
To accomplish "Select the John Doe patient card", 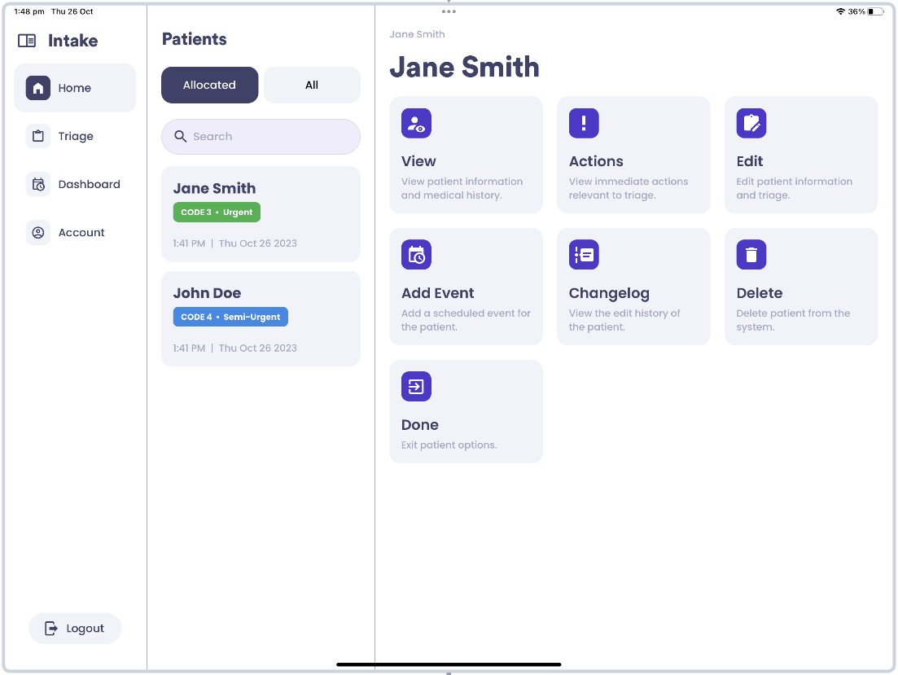I will click(261, 318).
